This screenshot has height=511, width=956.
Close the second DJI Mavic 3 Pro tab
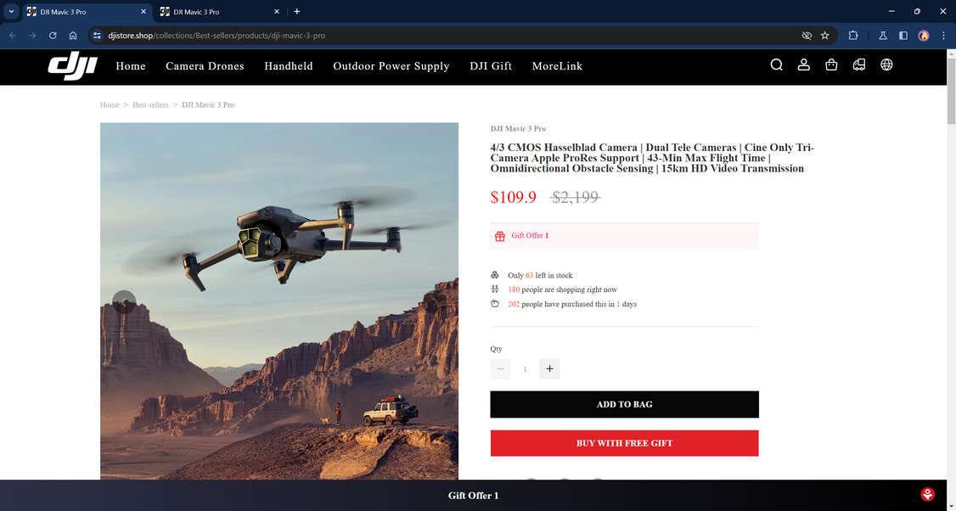click(276, 12)
